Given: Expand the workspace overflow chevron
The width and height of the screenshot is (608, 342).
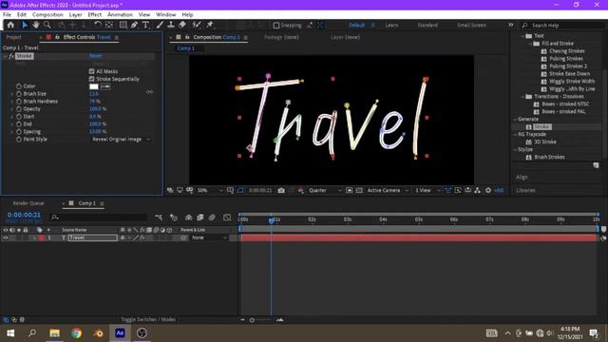Looking at the screenshot, I should pos(511,25).
